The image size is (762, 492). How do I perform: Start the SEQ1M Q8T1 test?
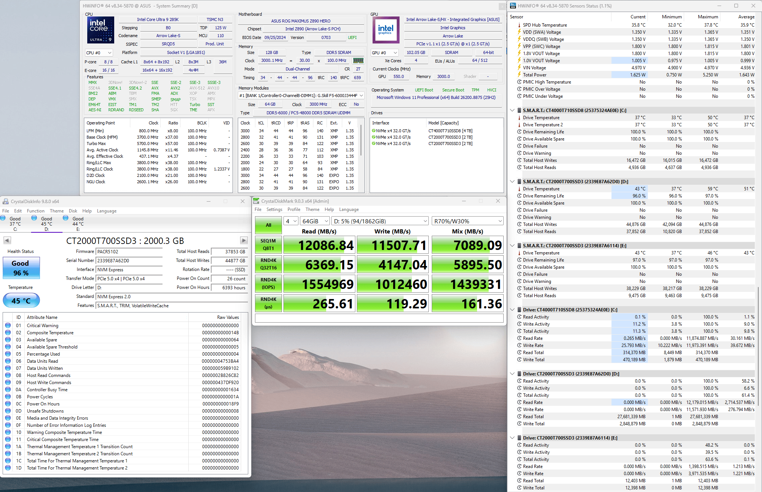[x=268, y=245]
